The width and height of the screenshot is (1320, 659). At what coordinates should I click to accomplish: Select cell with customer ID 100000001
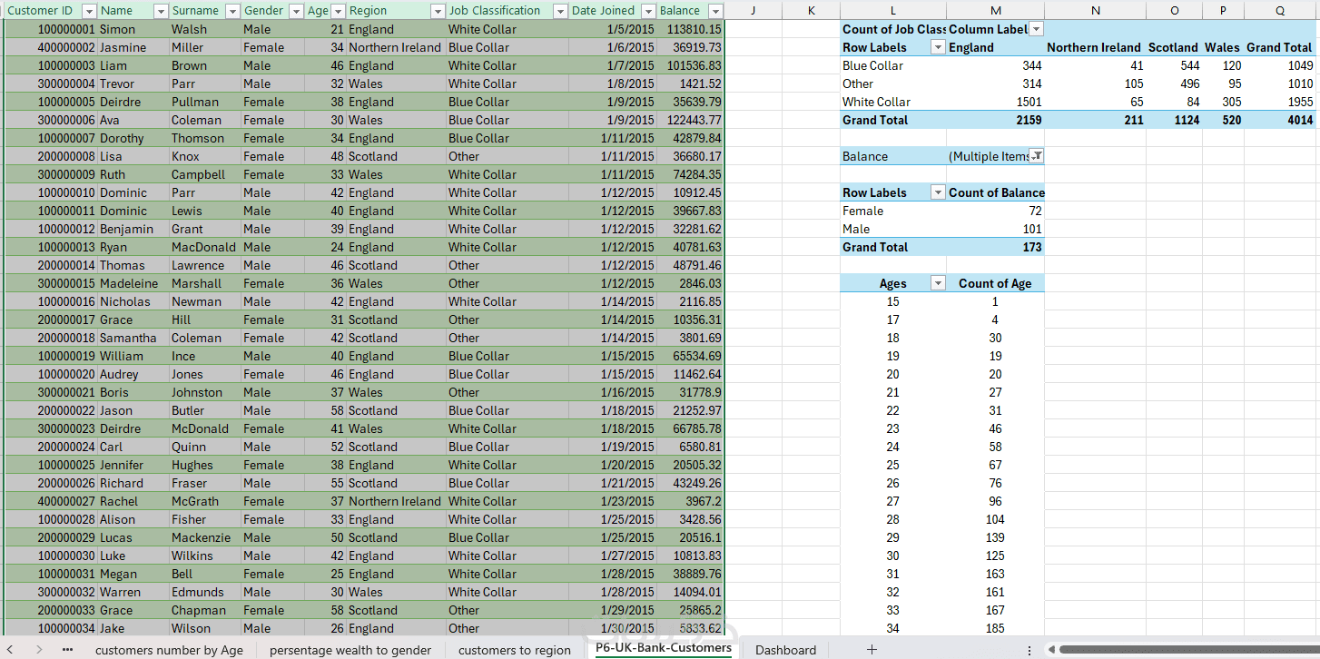(51, 29)
